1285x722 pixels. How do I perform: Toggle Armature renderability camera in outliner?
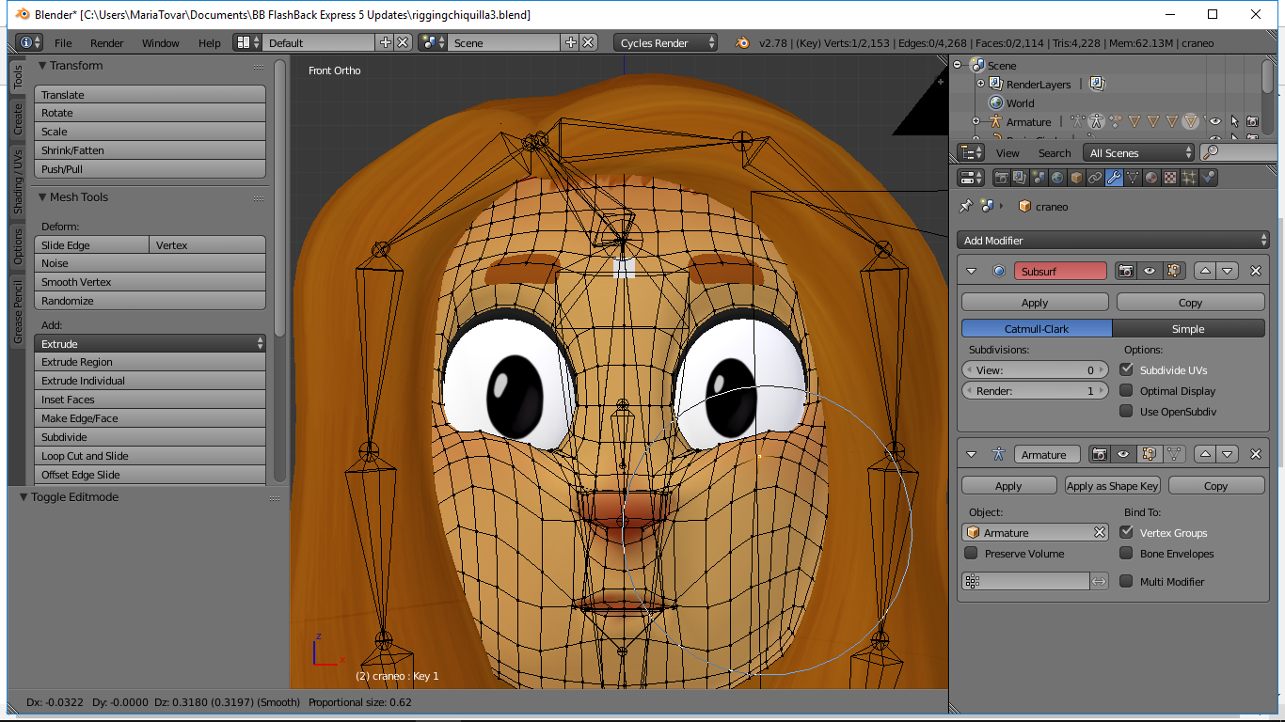pos(1252,121)
